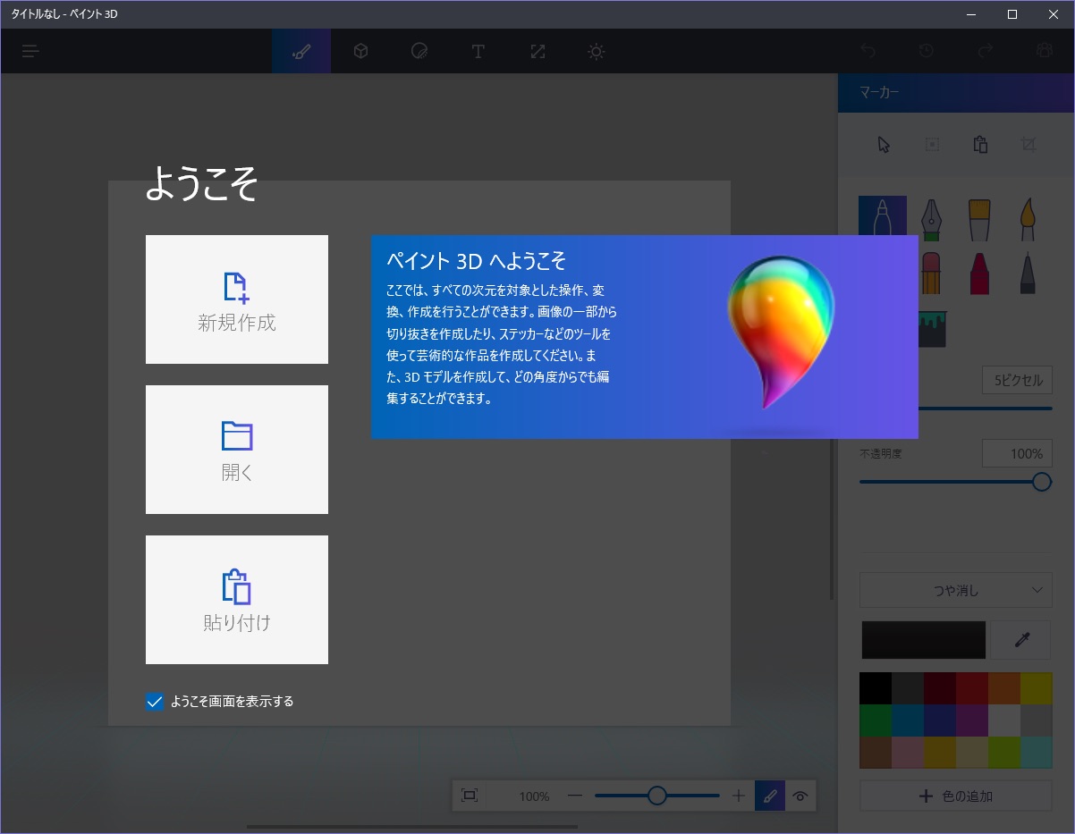Click the ペイント 3D へようこそ banner

[645, 337]
